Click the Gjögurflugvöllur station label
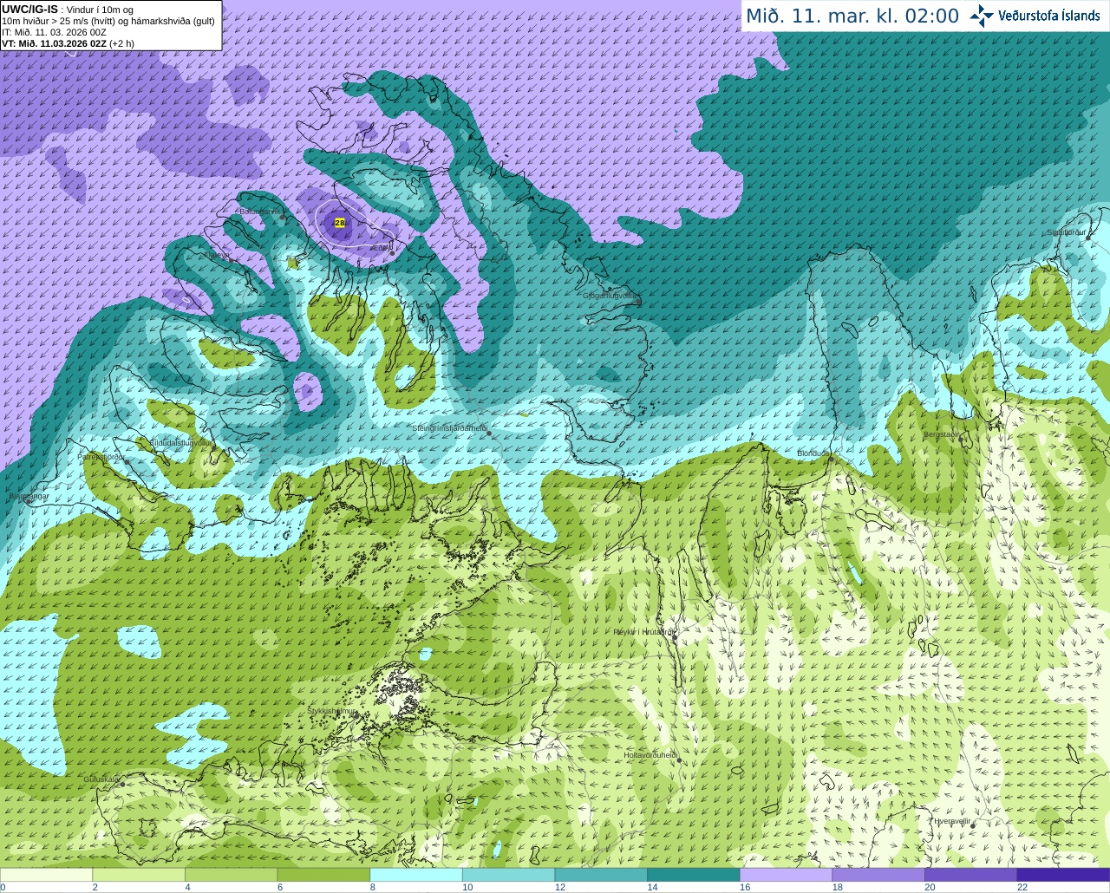The width and height of the screenshot is (1110, 893). (x=610, y=296)
